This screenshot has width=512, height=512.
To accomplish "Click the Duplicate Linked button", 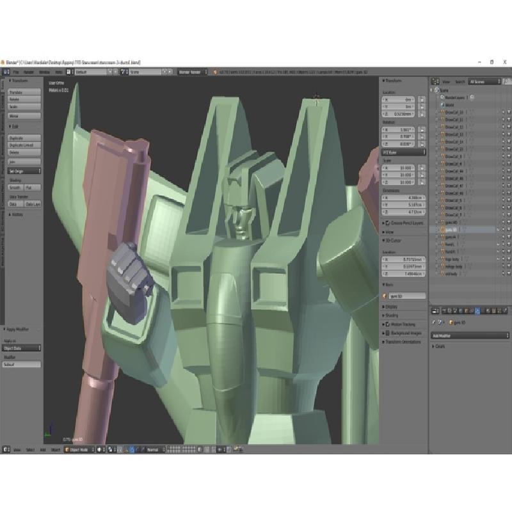I will pyautogui.click(x=24, y=145).
